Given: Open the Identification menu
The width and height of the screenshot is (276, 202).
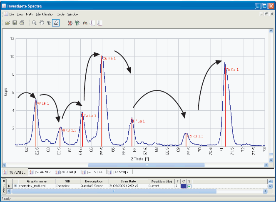Looking at the screenshot, I should [x=45, y=14].
